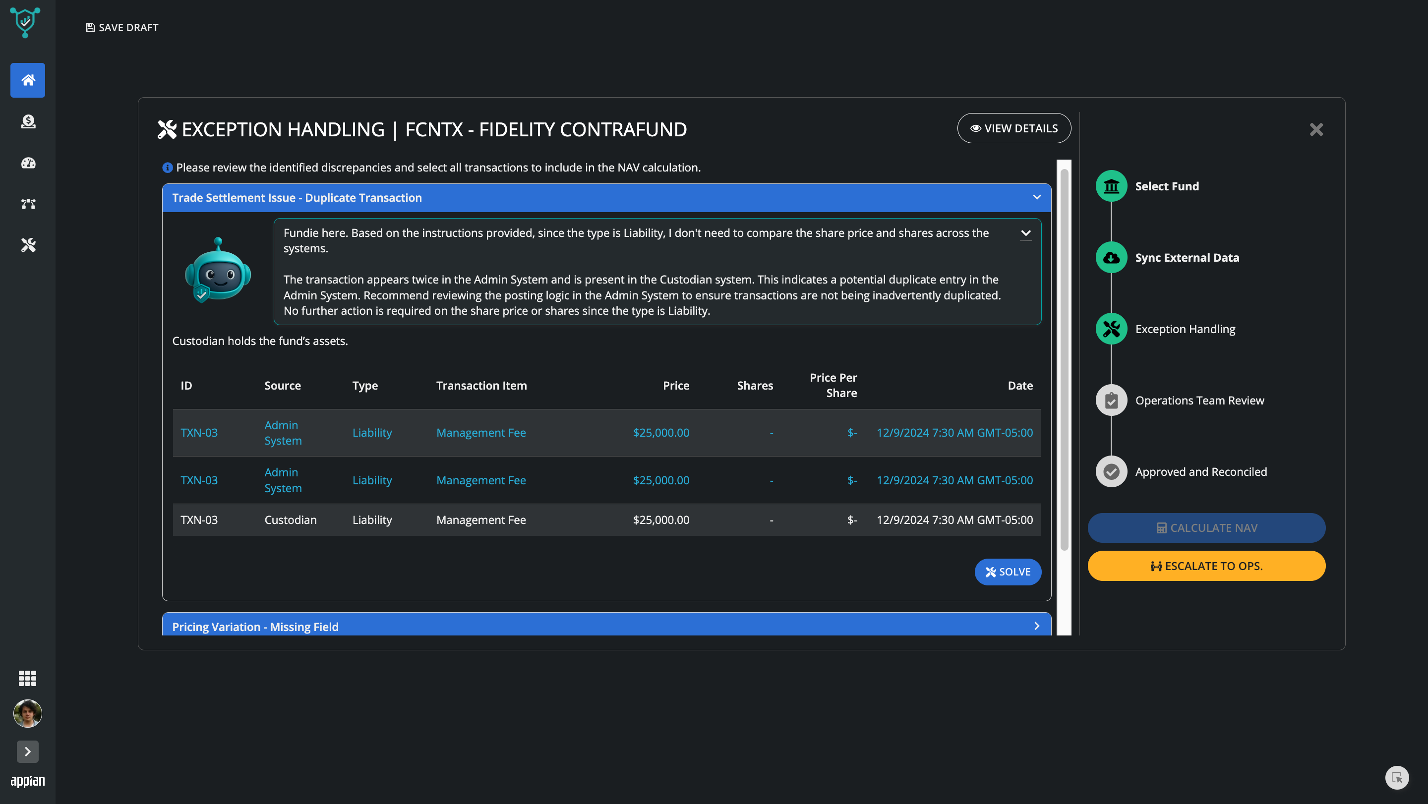Click the Type column header
Viewport: 1428px width, 804px height.
click(x=365, y=386)
